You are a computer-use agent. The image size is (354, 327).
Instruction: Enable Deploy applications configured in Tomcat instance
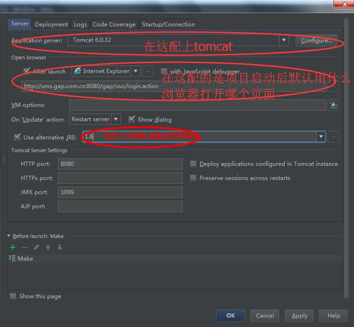[x=193, y=163]
